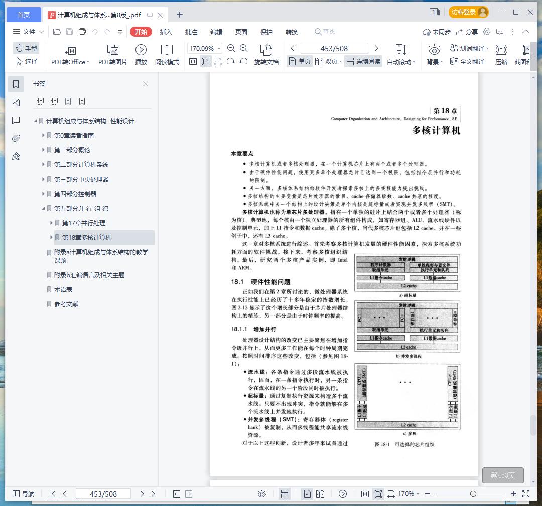
Task: Zoom in with the toolbar magnifier plus
Action: point(244,48)
